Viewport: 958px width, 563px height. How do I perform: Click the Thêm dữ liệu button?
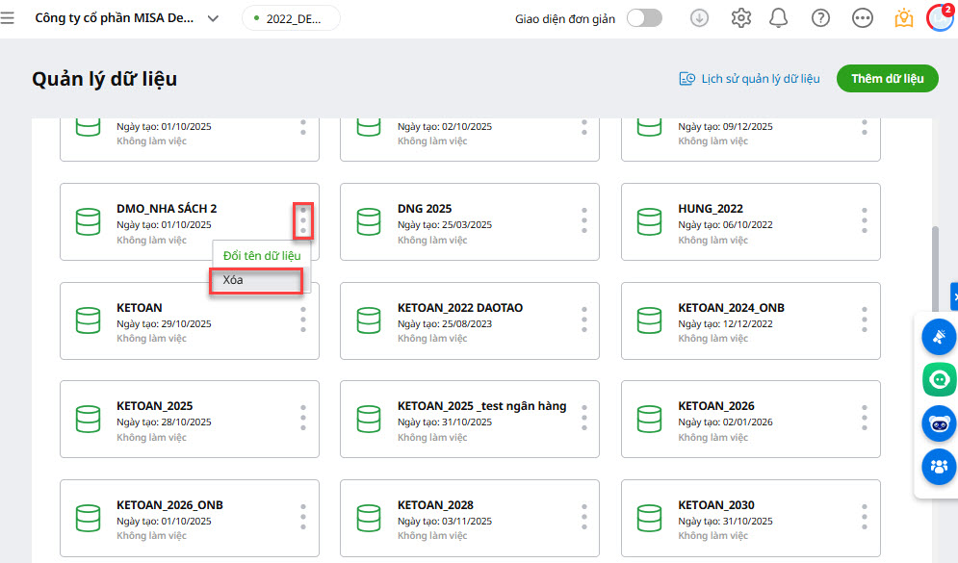pyautogui.click(x=887, y=79)
